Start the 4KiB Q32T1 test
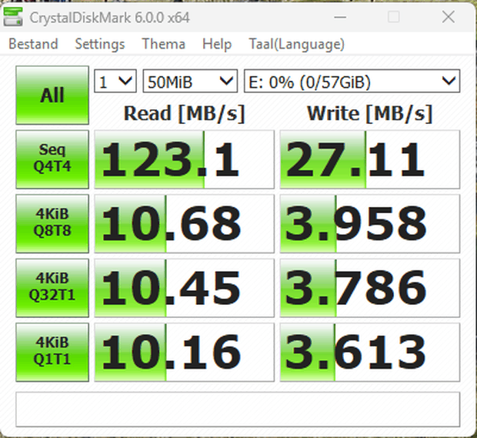The width and height of the screenshot is (477, 438). tap(52, 288)
